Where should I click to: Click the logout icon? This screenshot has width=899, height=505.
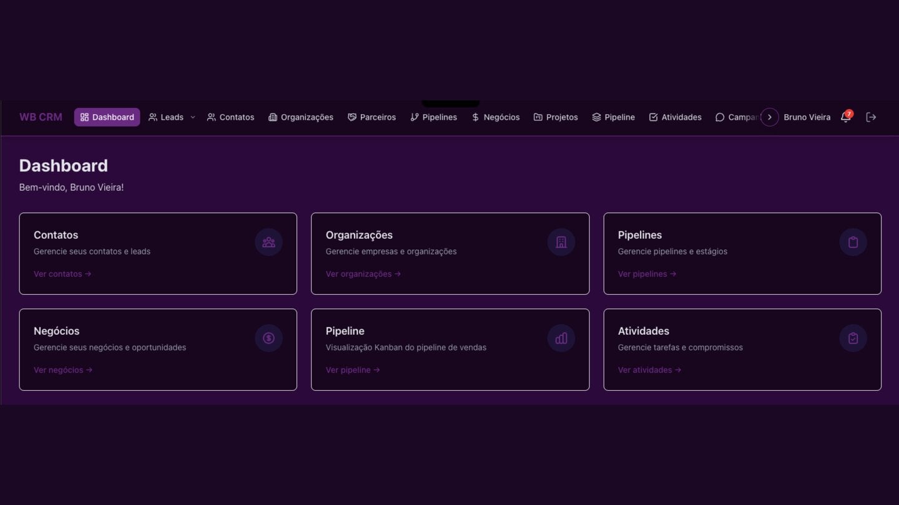(x=871, y=117)
